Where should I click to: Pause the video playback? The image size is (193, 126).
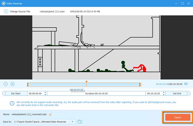[x=5, y=84]
